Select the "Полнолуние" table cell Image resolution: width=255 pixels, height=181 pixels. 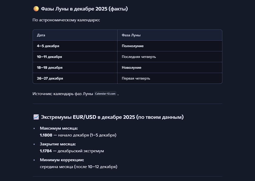[x=133, y=46]
